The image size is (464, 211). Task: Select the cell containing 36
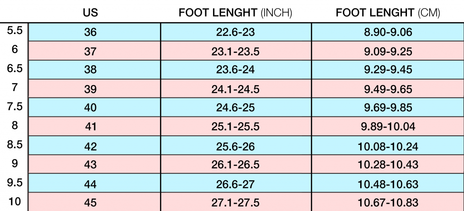click(90, 33)
